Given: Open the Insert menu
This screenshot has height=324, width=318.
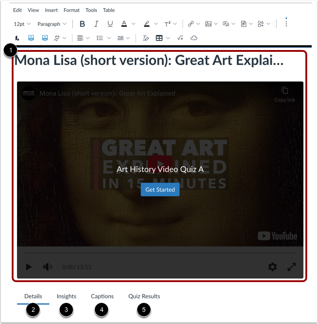Looking at the screenshot, I should pyautogui.click(x=51, y=10).
